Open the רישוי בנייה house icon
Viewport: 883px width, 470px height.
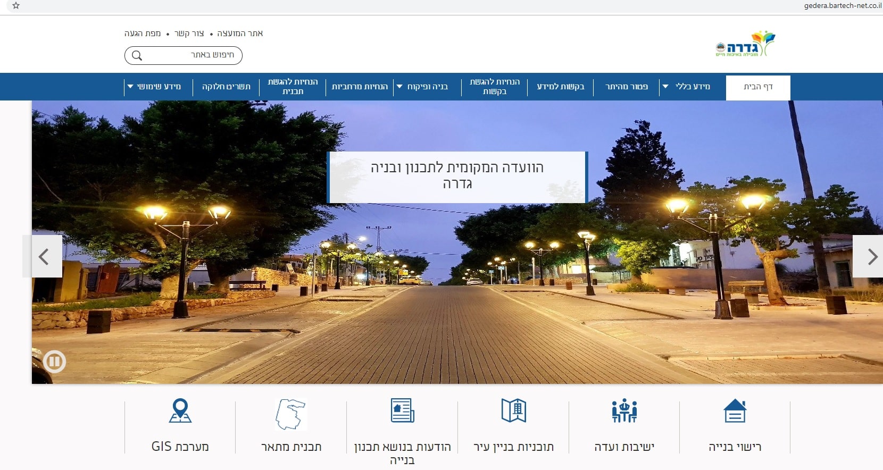coord(735,410)
